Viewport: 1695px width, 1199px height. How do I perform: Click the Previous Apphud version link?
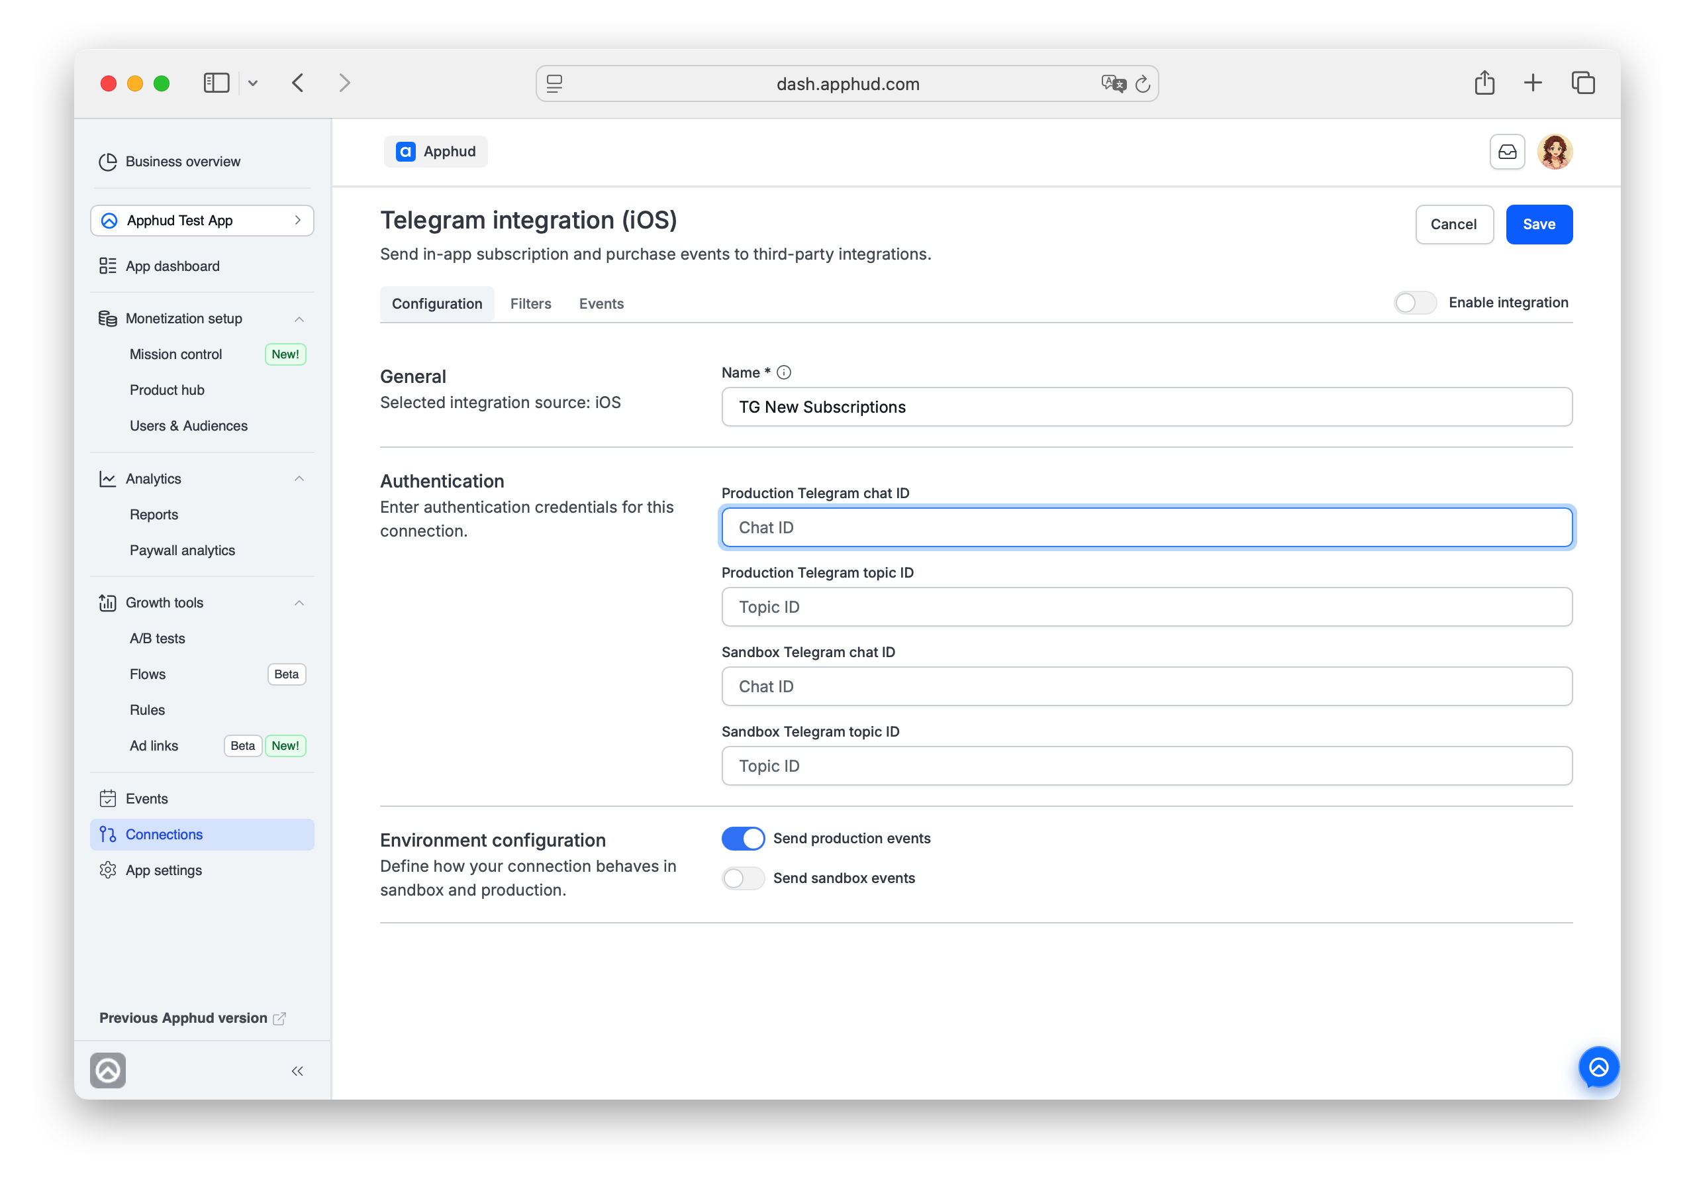(192, 1018)
